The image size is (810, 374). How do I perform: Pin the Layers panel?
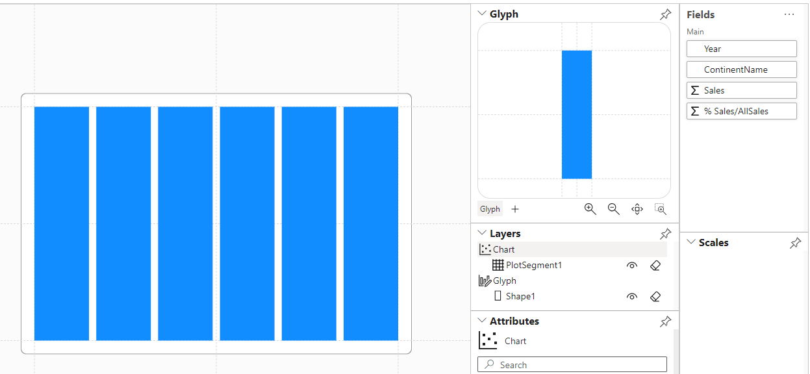(665, 234)
